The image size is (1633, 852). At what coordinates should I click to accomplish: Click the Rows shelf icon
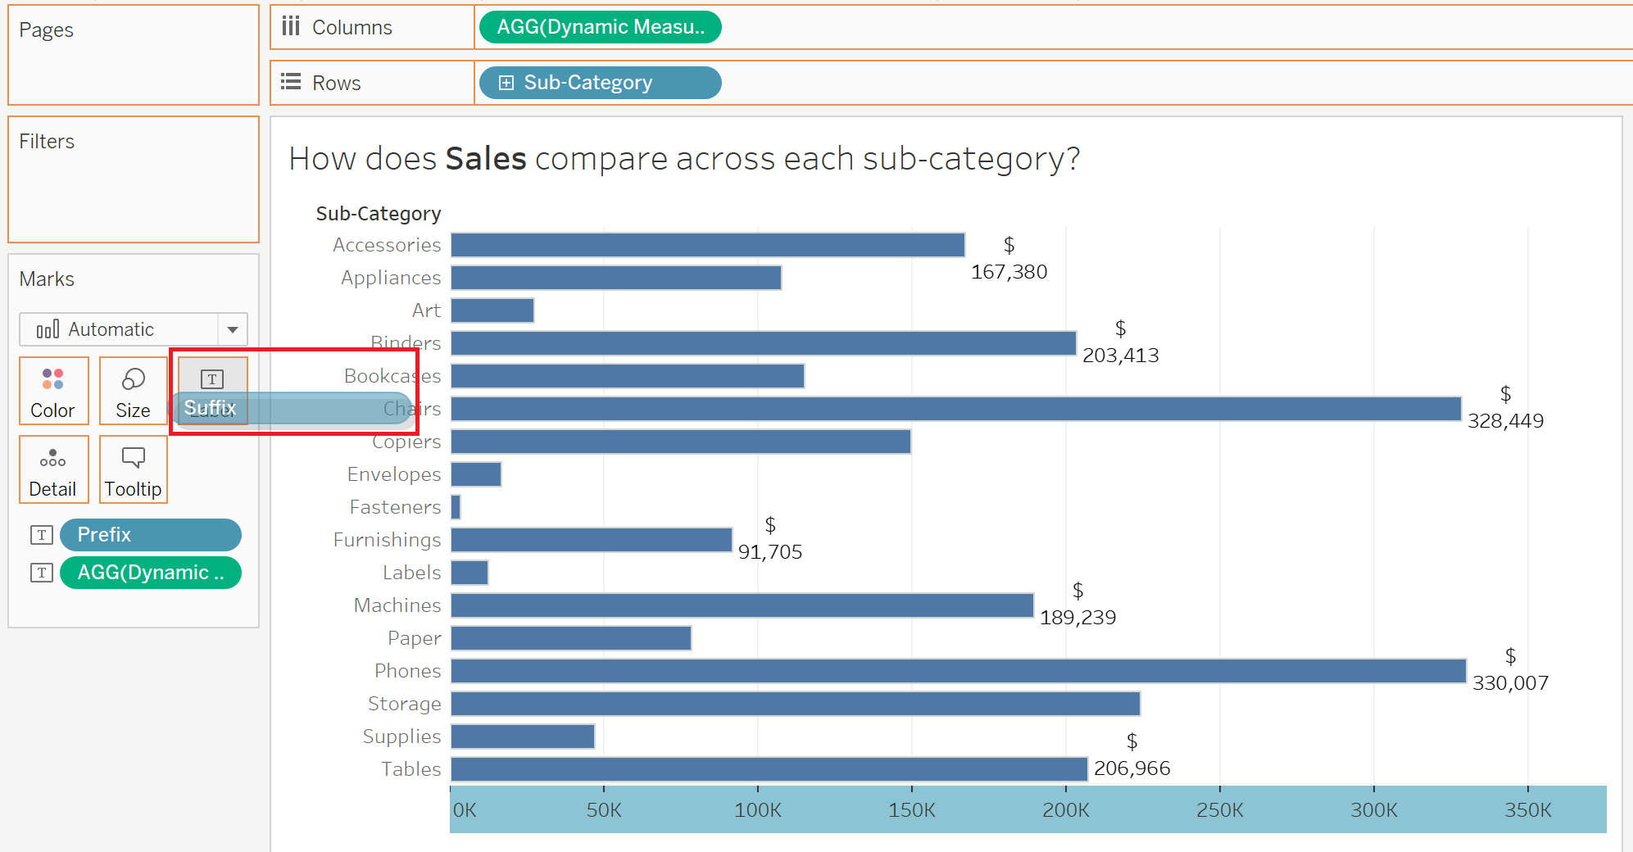pos(291,82)
